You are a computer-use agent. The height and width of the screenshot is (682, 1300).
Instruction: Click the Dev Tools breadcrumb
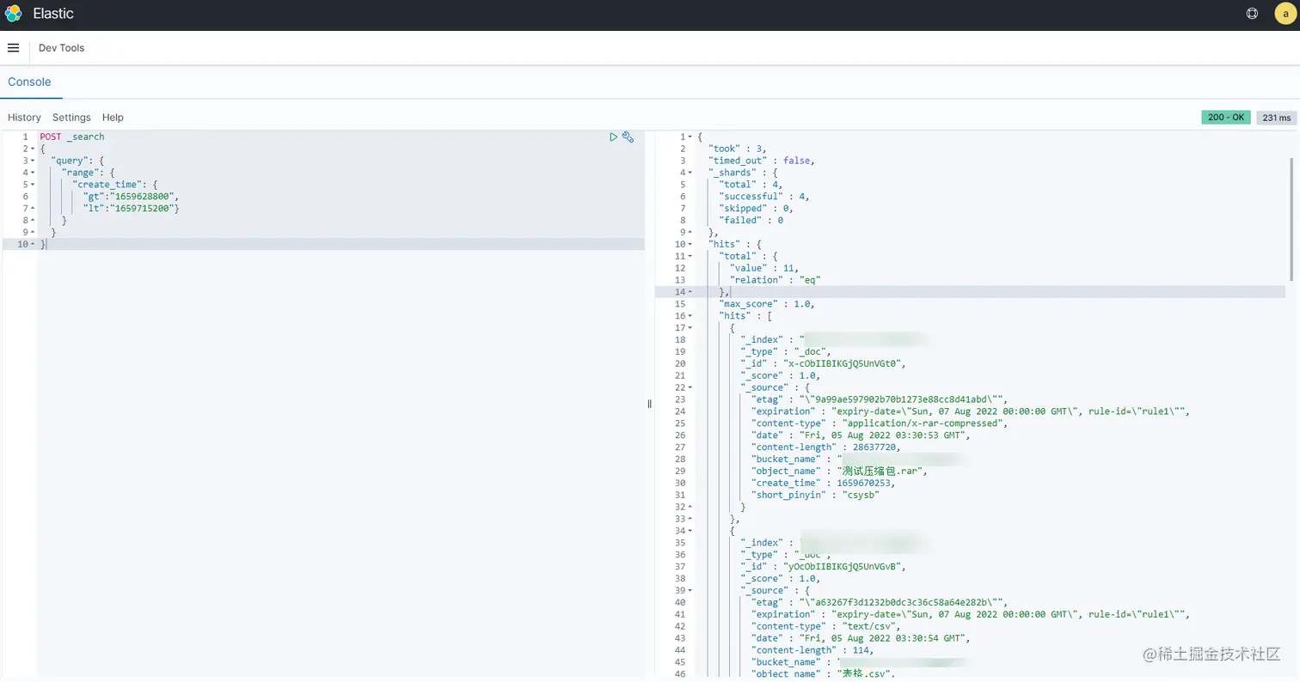click(x=61, y=48)
